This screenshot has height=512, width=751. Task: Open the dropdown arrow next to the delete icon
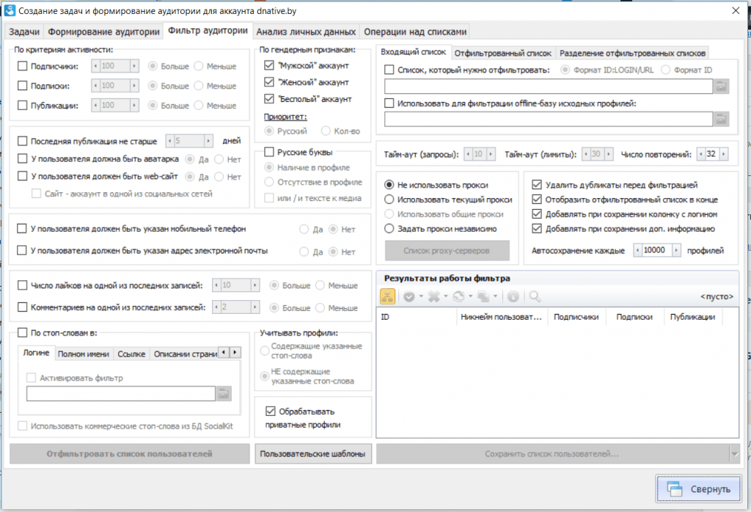click(445, 296)
